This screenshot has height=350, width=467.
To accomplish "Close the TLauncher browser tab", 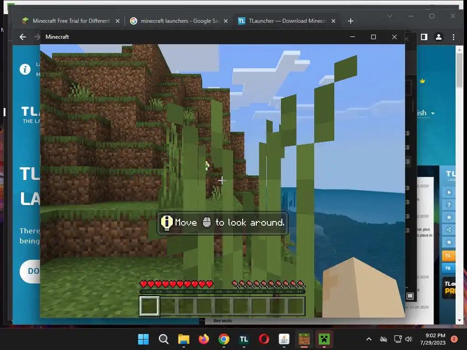I will (x=333, y=21).
